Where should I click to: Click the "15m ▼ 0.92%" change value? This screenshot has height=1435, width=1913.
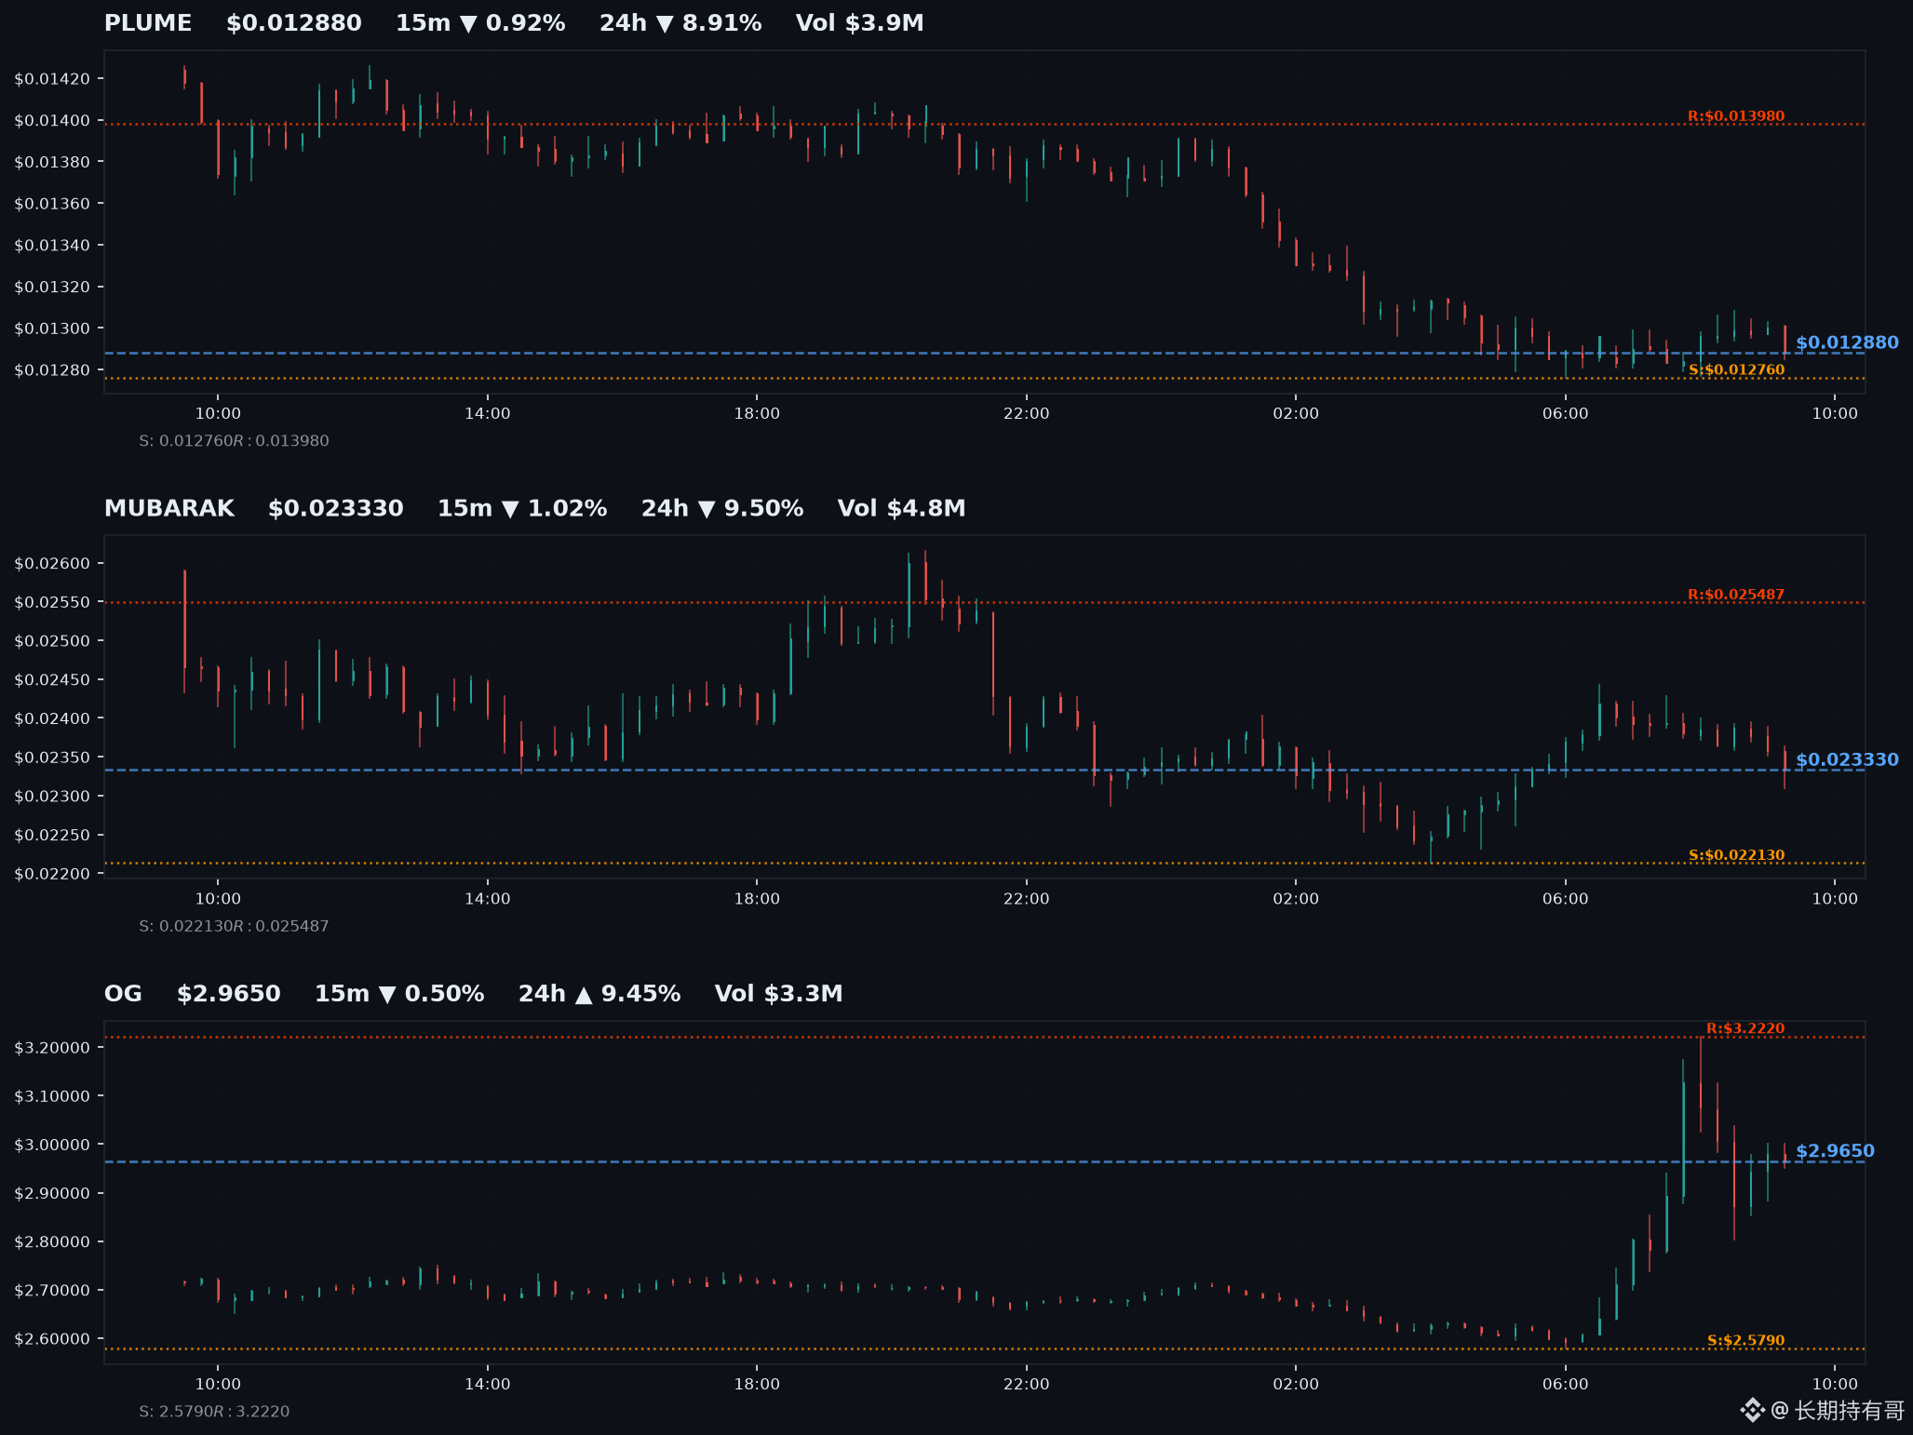click(x=480, y=23)
